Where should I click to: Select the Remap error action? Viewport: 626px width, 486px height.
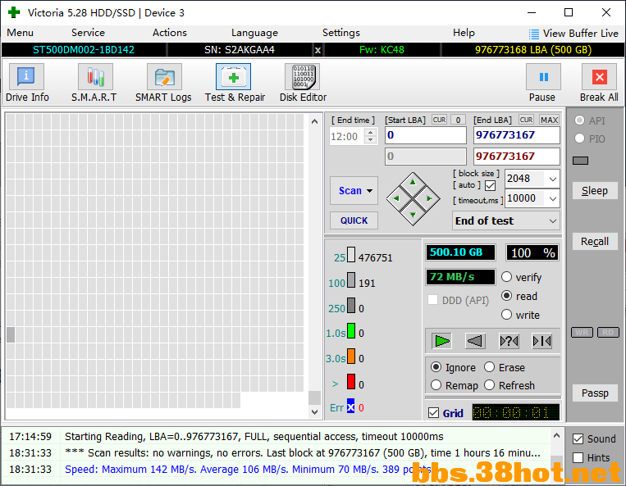point(436,385)
